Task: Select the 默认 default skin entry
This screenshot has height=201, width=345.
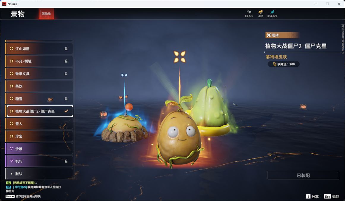Action: (39, 174)
